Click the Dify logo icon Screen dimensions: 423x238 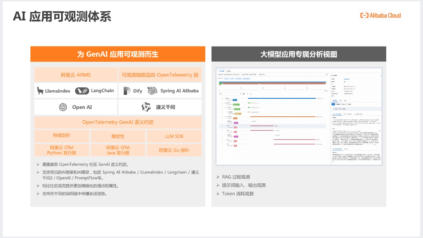[127, 91]
